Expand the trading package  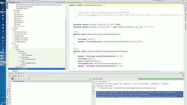[19, 65]
